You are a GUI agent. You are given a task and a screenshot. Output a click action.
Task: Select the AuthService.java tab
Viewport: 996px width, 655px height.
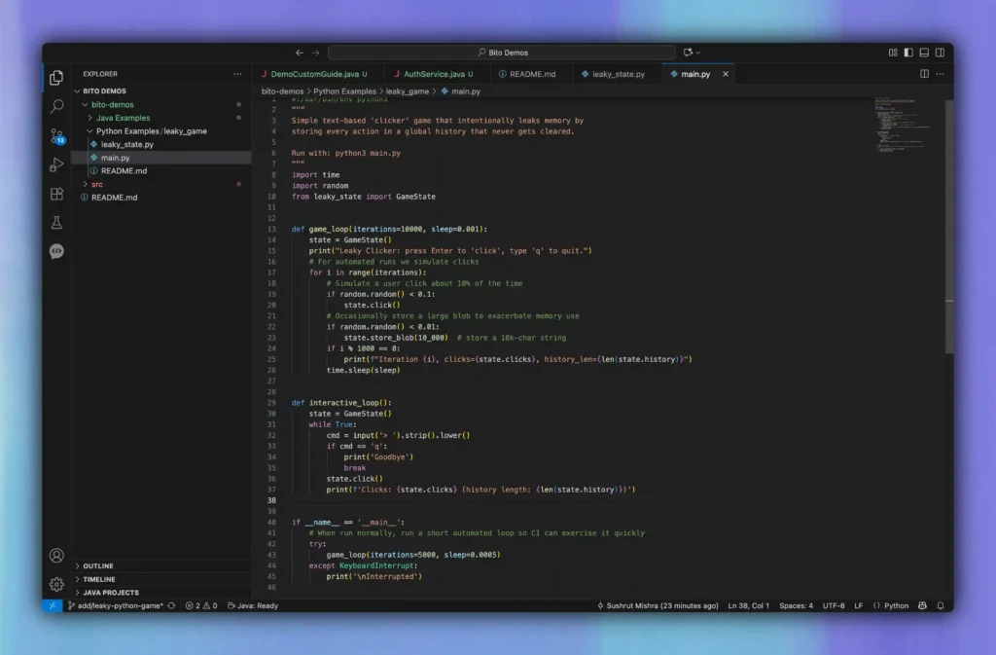point(435,73)
